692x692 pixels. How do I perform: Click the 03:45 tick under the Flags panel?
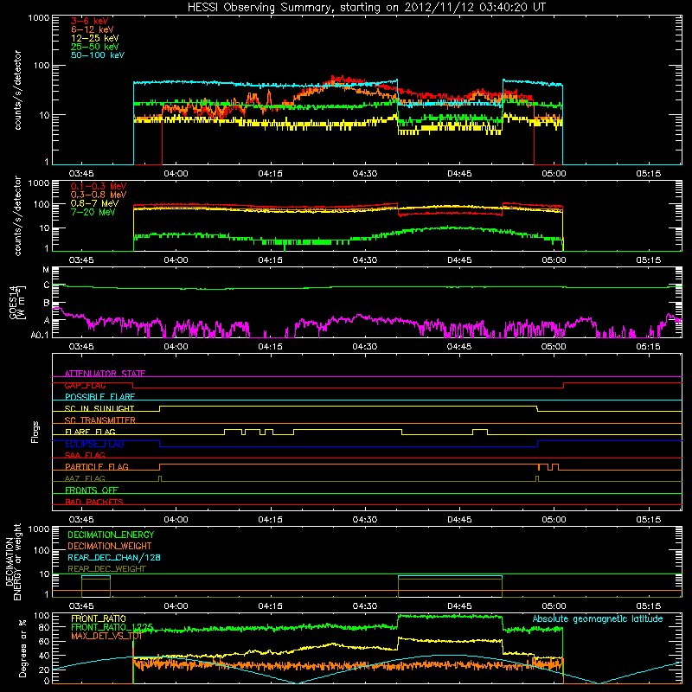[x=81, y=520]
